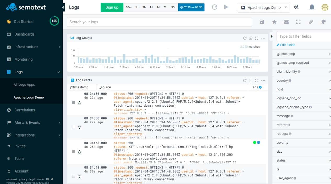
Task: Save the current query icon
Action: (x=262, y=22)
